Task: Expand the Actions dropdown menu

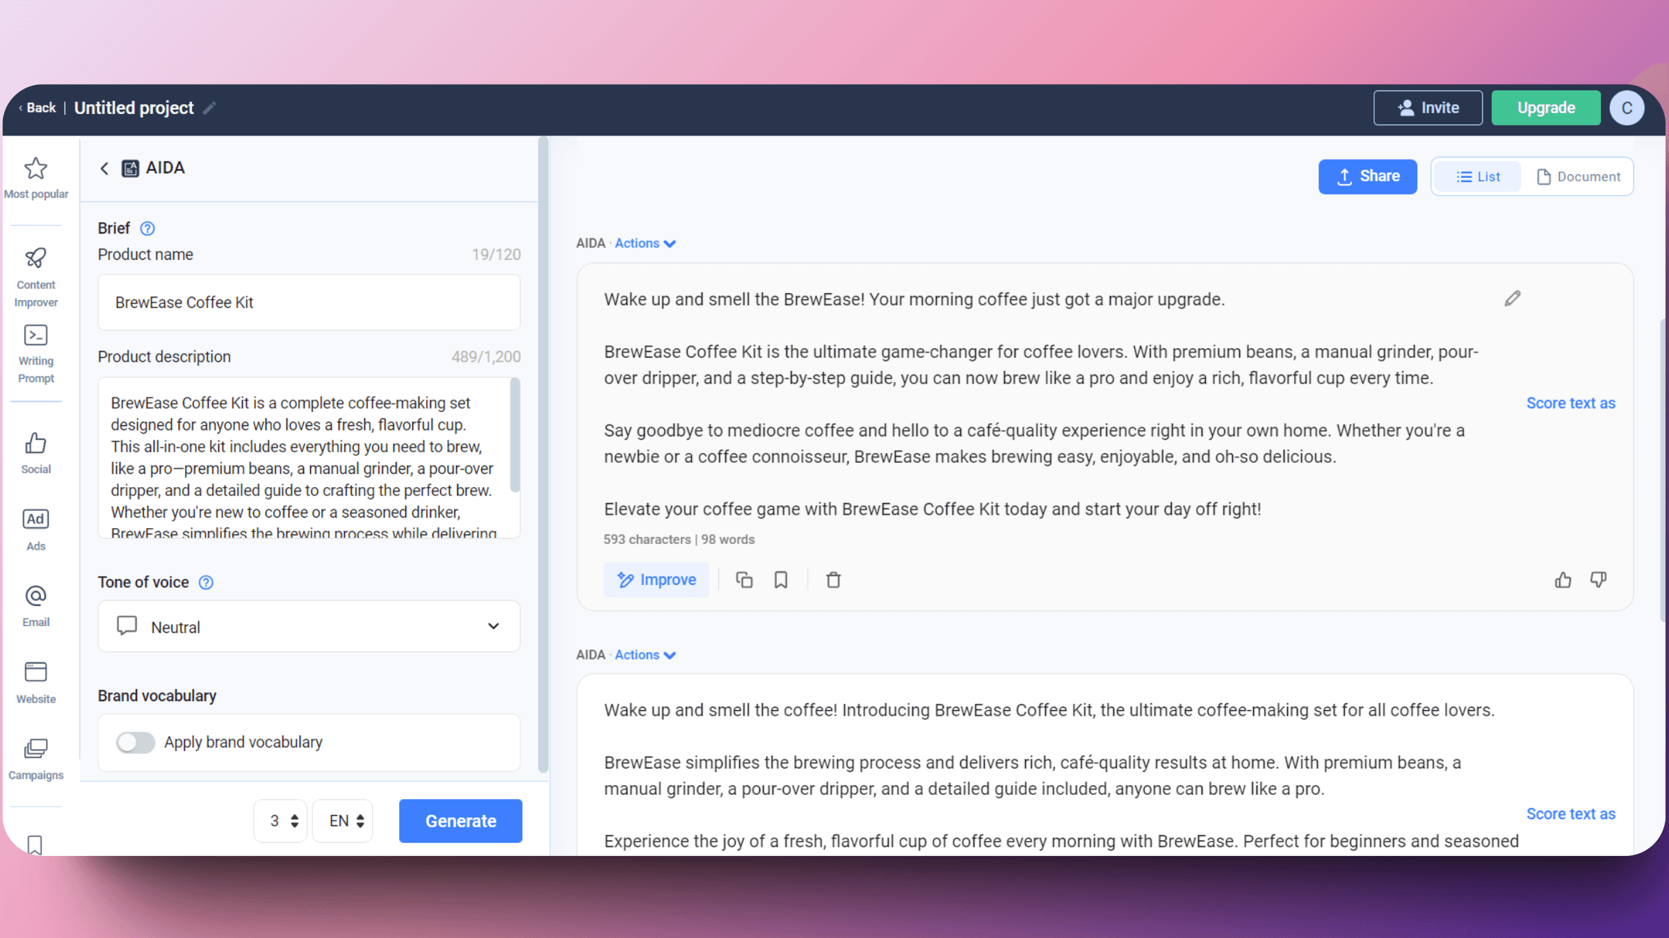Action: click(x=645, y=242)
